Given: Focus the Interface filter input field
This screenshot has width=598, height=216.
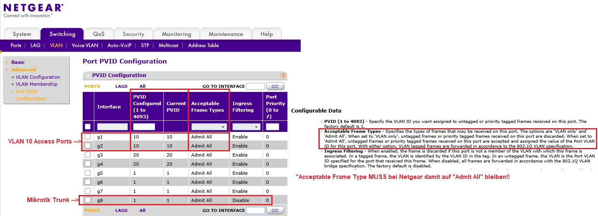Looking at the screenshot, I should coord(112,127).
